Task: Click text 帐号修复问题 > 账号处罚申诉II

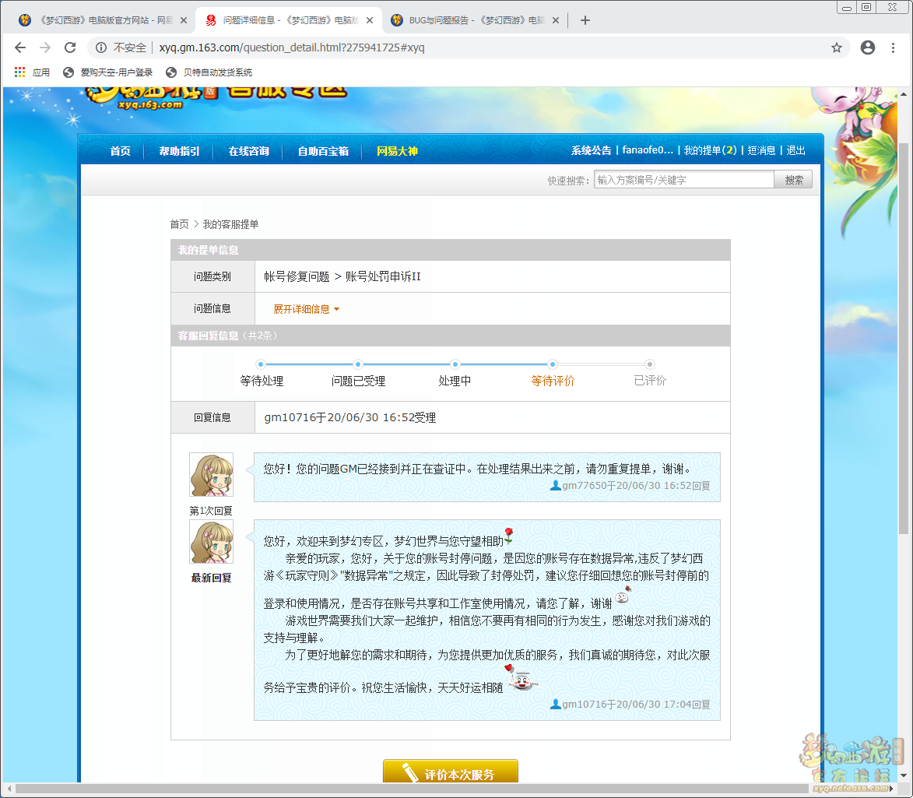Action: [342, 276]
